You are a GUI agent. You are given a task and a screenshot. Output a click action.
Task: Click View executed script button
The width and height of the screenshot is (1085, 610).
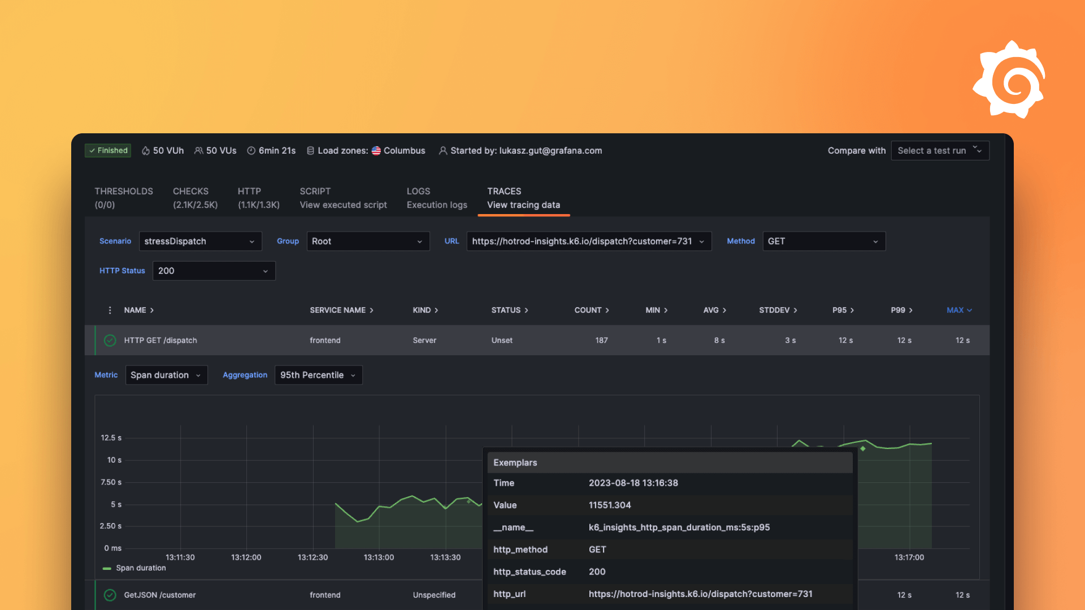click(343, 197)
